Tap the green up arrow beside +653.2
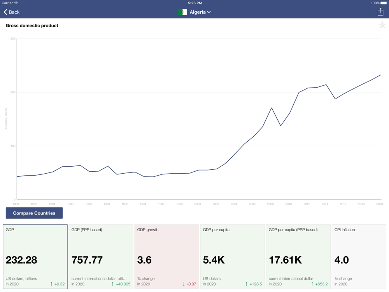This screenshot has width=389, height=292. coord(312,284)
